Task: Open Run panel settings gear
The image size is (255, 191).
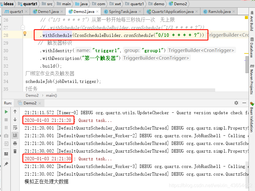Action: [236, 103]
